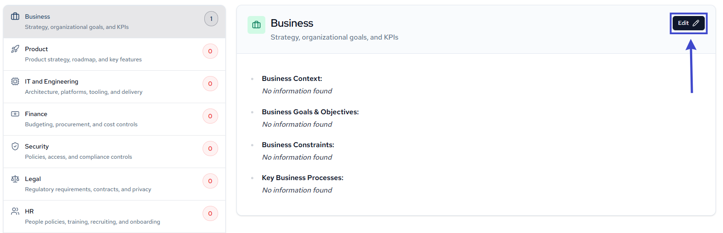Viewport: 723px width, 233px height.
Task: Open the Product category tab
Action: click(37, 49)
